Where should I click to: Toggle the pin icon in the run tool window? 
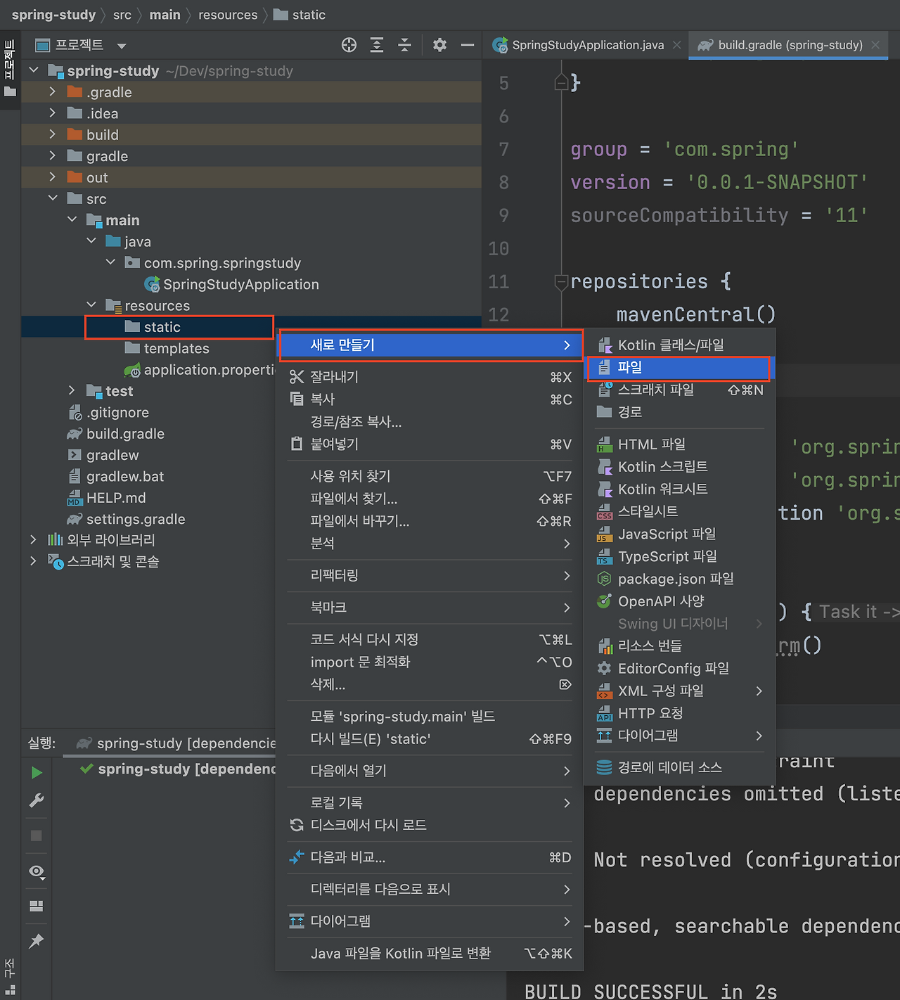point(36,941)
